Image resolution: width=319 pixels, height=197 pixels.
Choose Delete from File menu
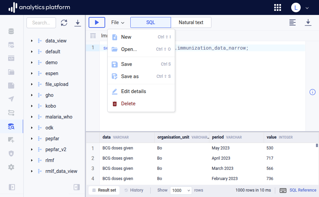pos(141,104)
